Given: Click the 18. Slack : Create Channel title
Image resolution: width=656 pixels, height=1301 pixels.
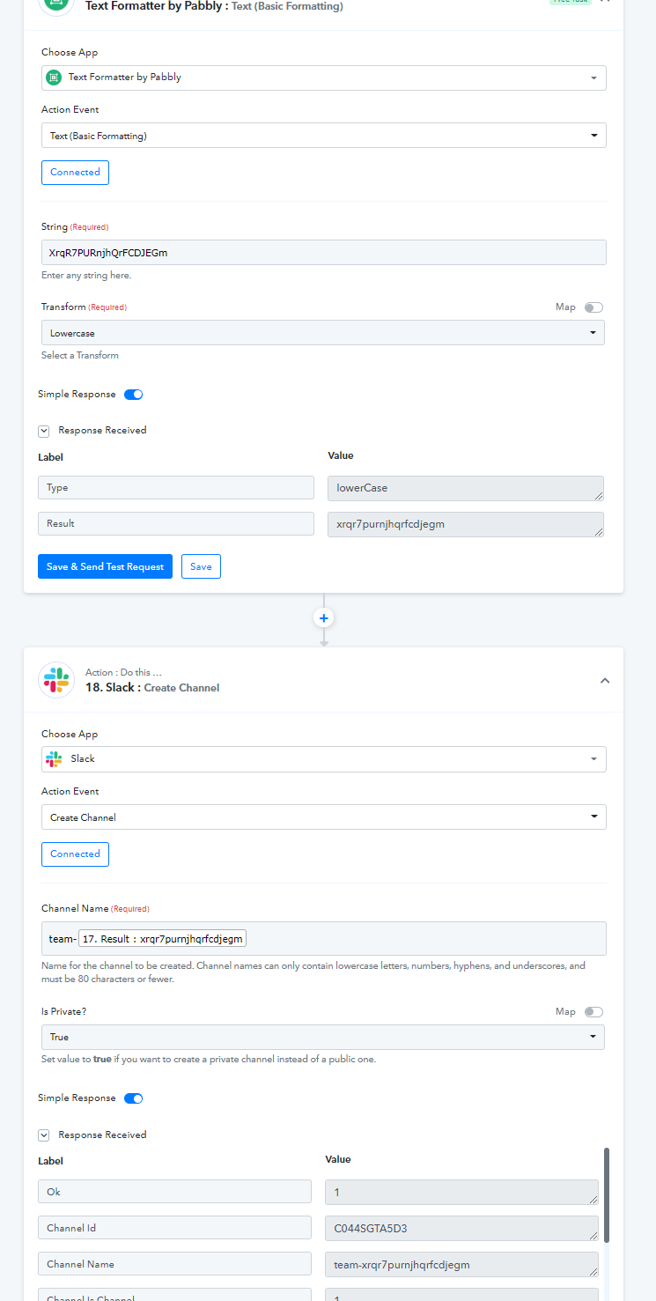Looking at the screenshot, I should click(152, 688).
